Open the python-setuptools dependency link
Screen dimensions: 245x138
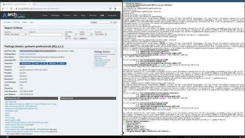[12, 127]
